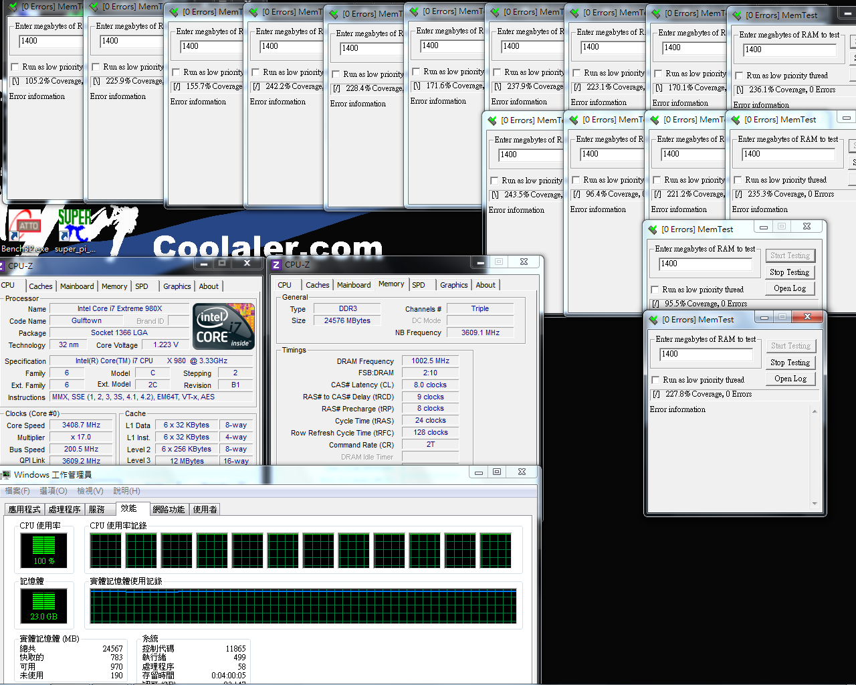Click Stop Testing in 227.8% coverage MemTest

pos(790,363)
